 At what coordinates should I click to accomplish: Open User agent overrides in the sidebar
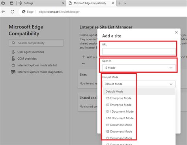31,52
